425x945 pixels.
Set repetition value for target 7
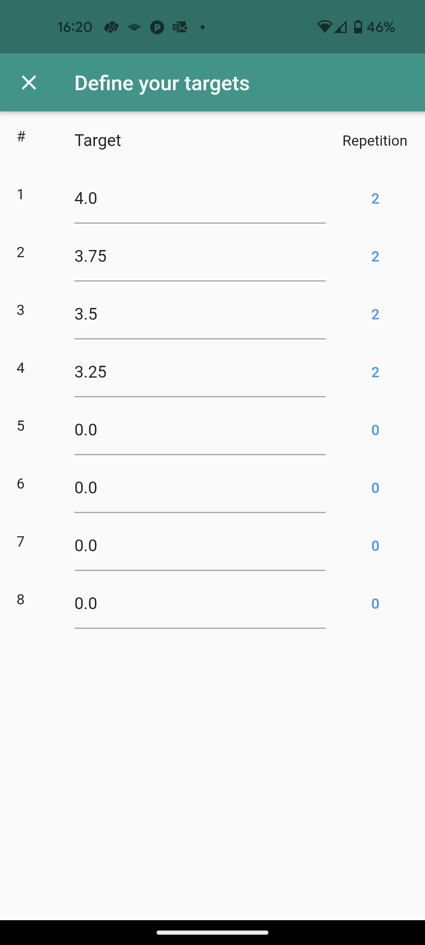375,546
